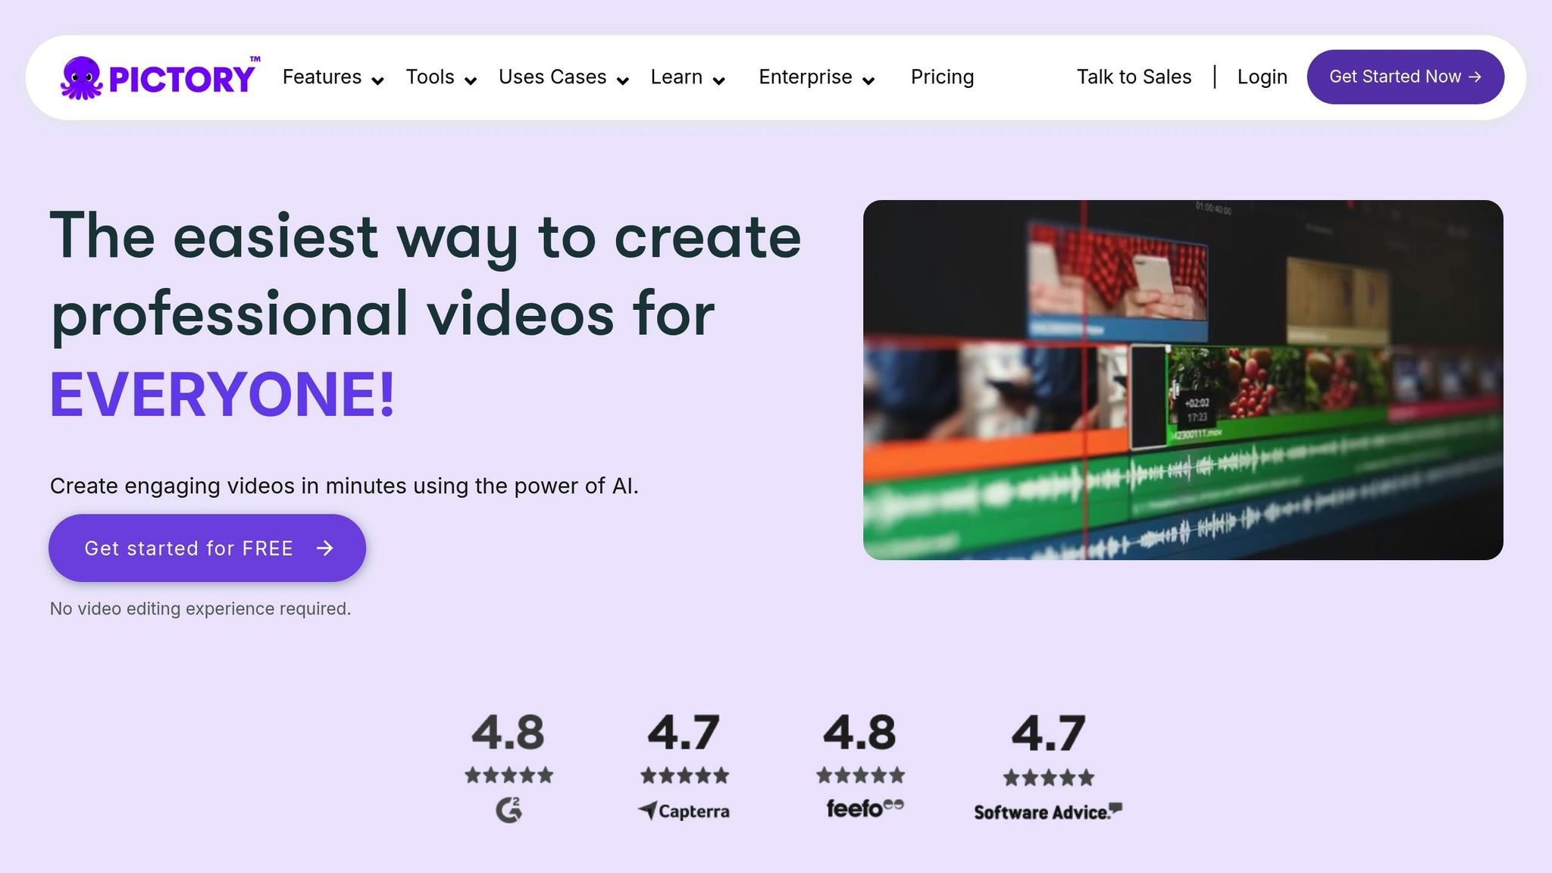1552x873 pixels.
Task: Click the Get Started Now button
Action: [1405, 77]
